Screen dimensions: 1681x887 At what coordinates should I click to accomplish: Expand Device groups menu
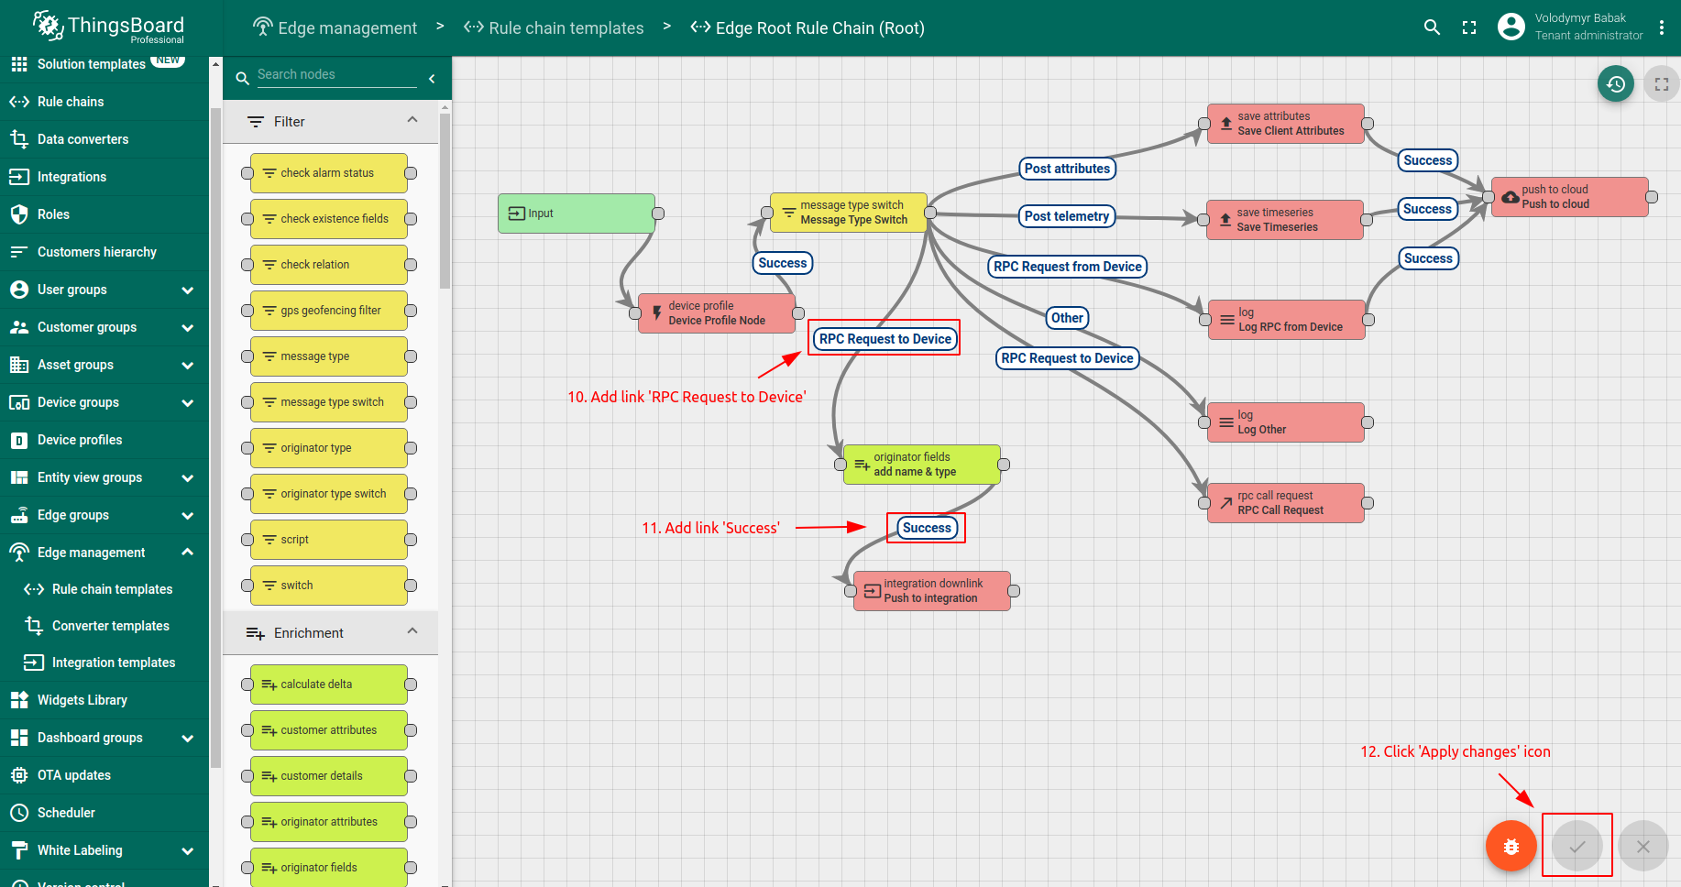point(104,402)
